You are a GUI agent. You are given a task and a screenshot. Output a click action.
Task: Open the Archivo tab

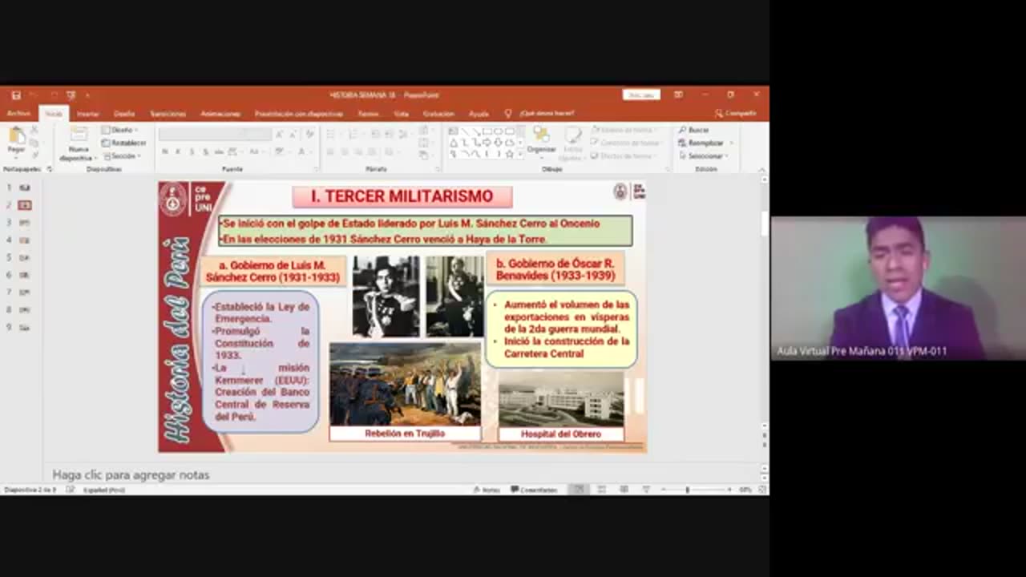coord(18,114)
